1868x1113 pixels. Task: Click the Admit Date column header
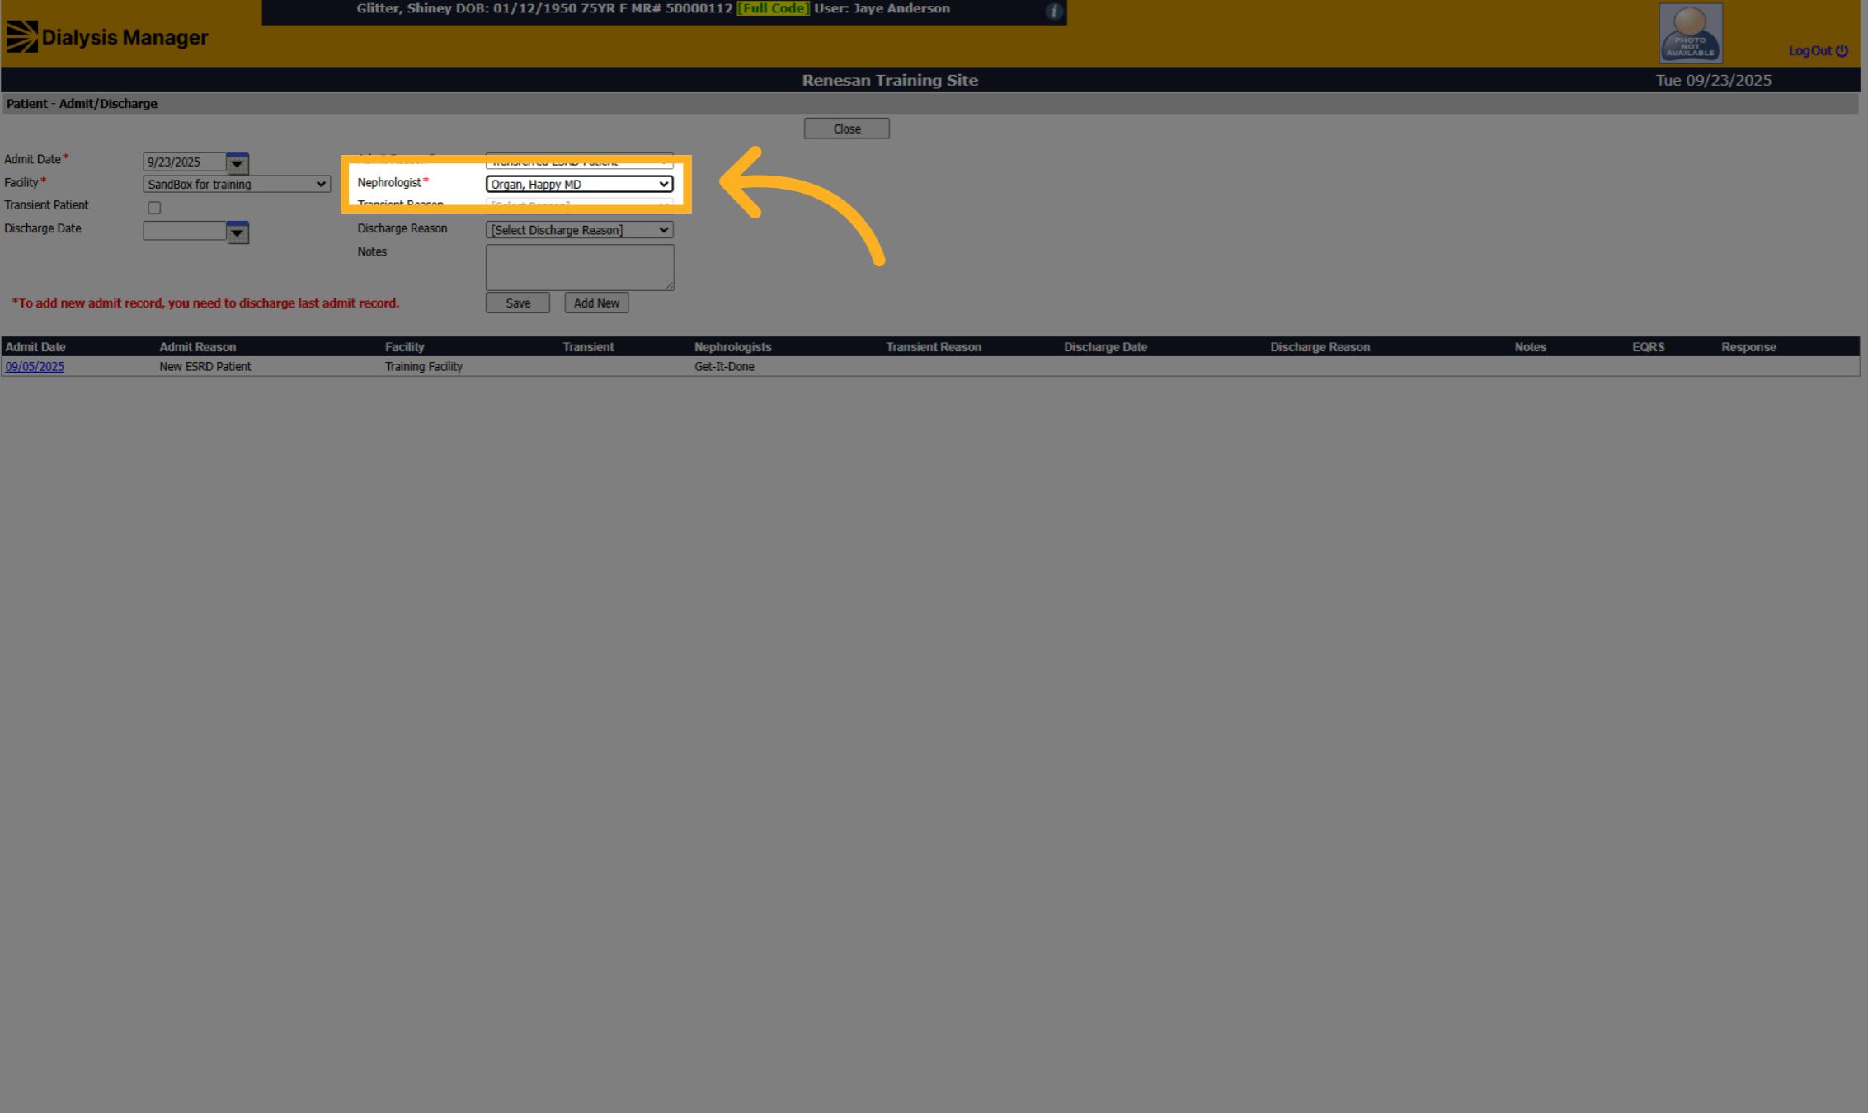[35, 347]
